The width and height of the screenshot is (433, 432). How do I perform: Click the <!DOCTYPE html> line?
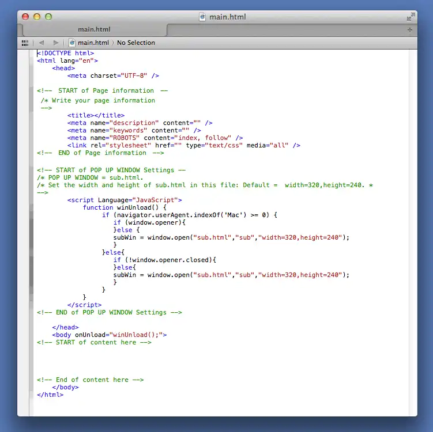66,53
